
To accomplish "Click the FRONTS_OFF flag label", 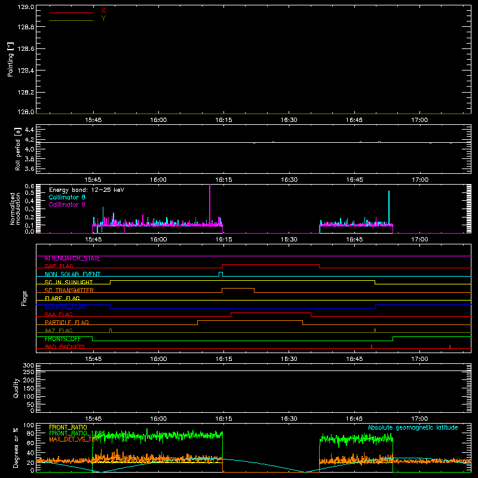I will pyautogui.click(x=63, y=339).
